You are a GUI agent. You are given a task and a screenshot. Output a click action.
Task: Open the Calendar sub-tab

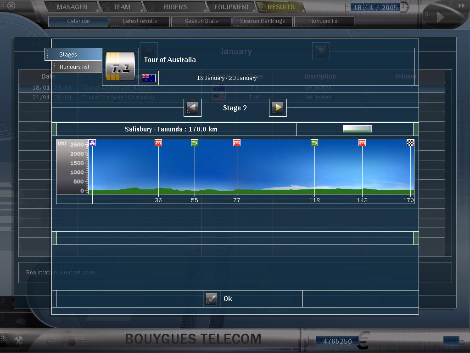pos(78,21)
